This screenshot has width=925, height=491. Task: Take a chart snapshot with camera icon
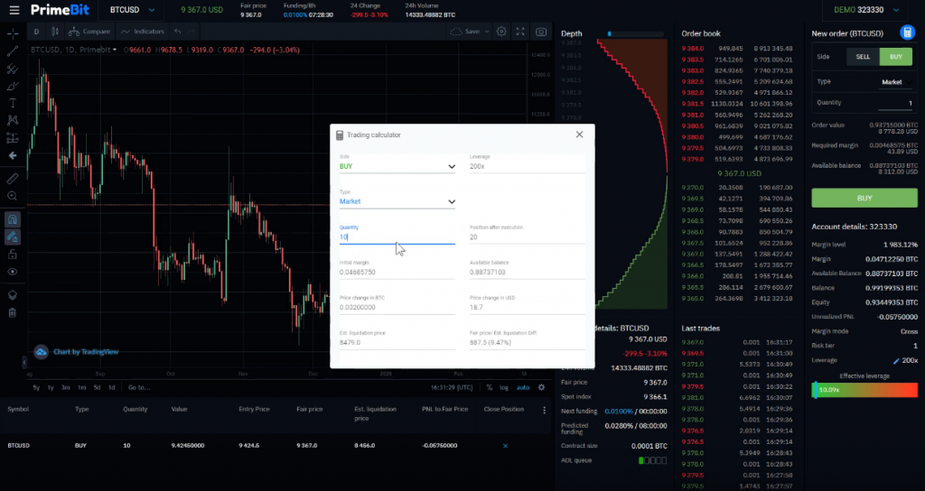[541, 32]
